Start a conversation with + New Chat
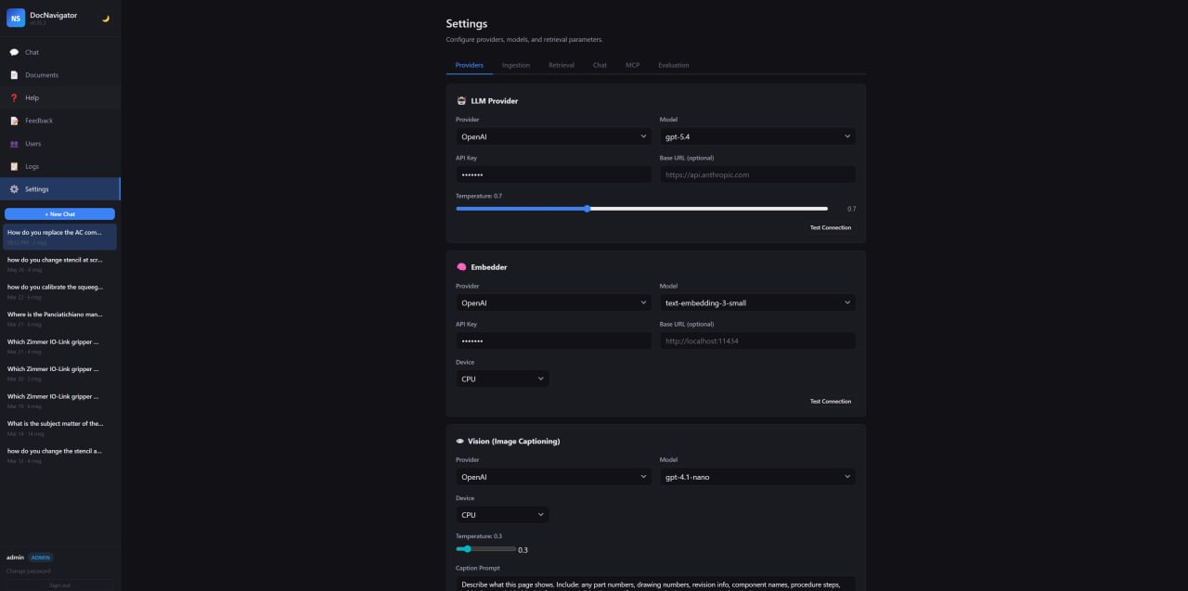1188x591 pixels. click(x=60, y=214)
